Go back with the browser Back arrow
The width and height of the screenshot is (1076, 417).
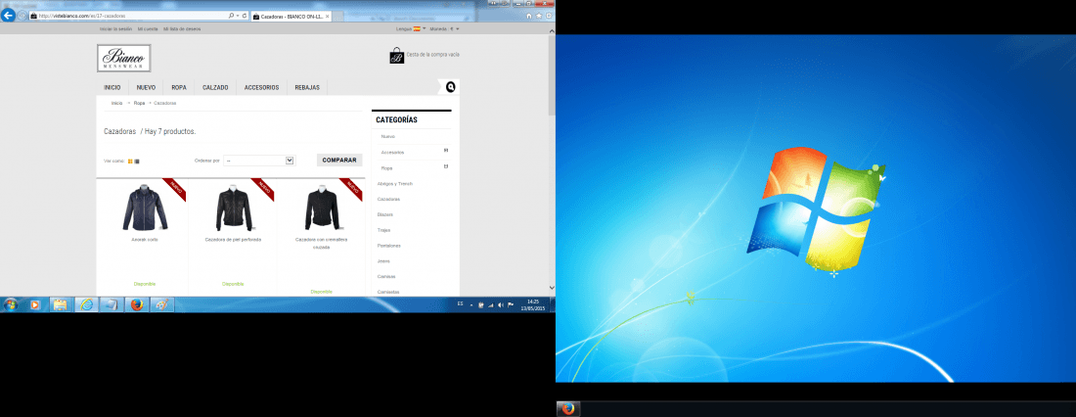[x=8, y=15]
